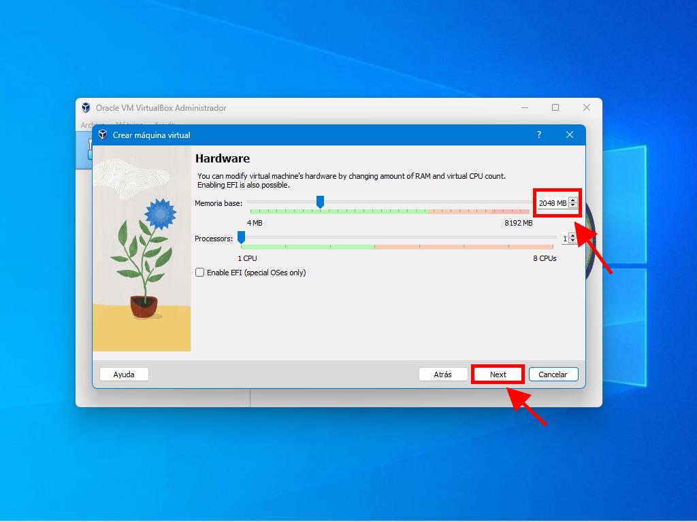Viewport: 697px width, 522px height.
Task: Decrease Memoria base with the down arrow
Action: pyautogui.click(x=573, y=206)
